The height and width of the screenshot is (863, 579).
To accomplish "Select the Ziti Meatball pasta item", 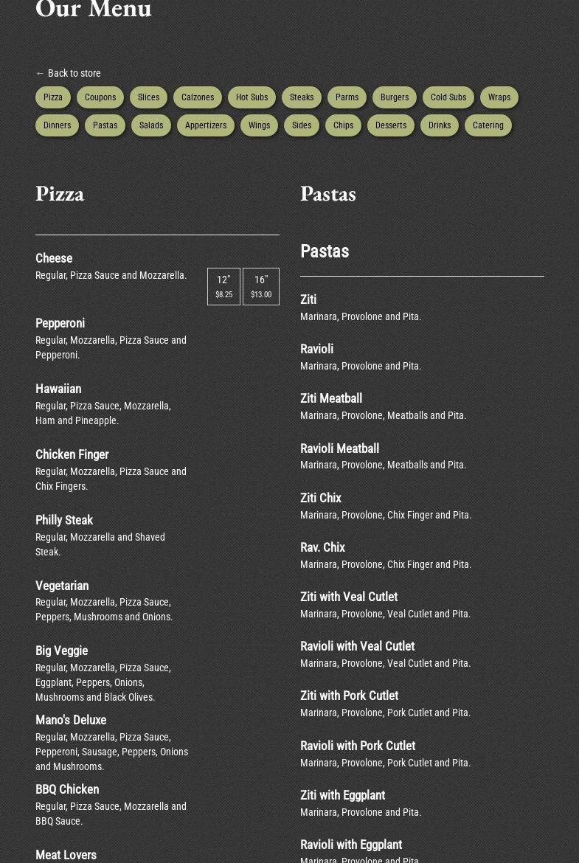I will [331, 398].
